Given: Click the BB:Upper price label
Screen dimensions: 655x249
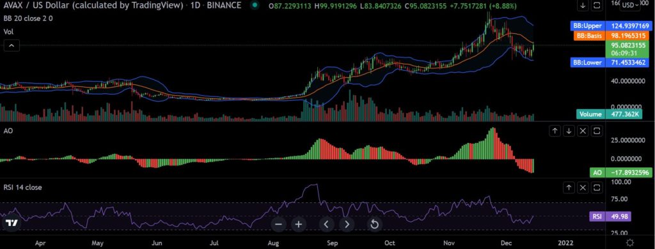Looking at the screenshot, I should [x=611, y=26].
